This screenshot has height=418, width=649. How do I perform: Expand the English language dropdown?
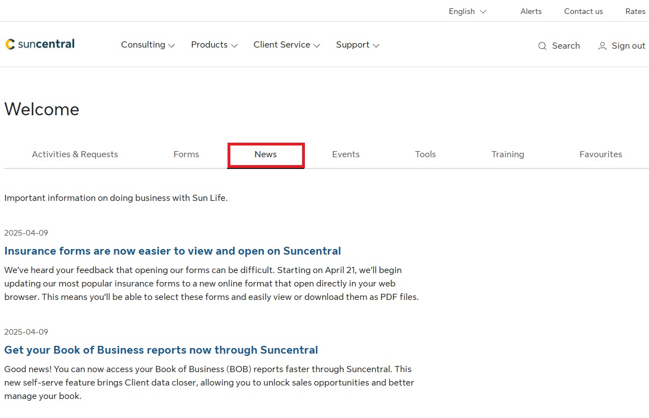(467, 11)
